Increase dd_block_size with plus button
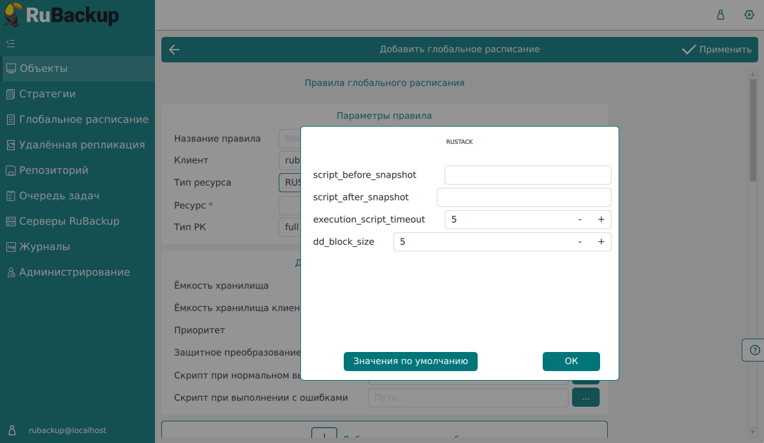 point(601,242)
